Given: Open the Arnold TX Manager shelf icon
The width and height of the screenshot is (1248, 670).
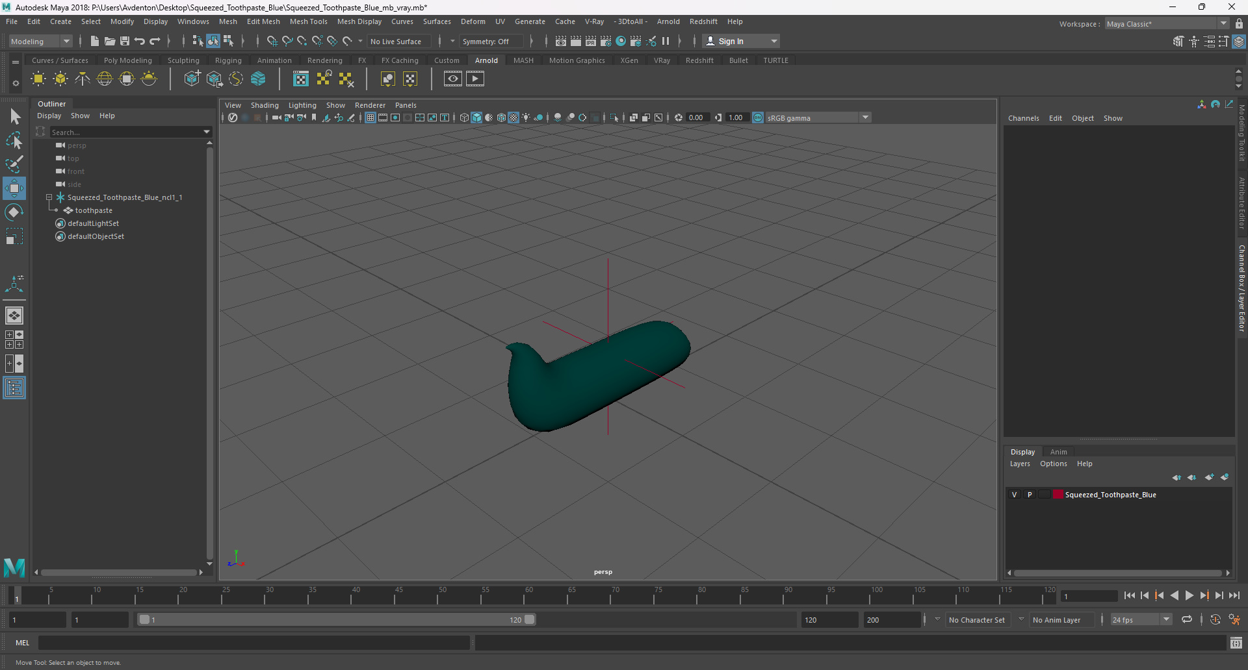Looking at the screenshot, I should point(301,79).
